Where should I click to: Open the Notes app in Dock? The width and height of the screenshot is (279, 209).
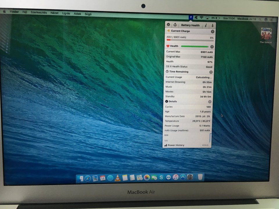point(125,178)
